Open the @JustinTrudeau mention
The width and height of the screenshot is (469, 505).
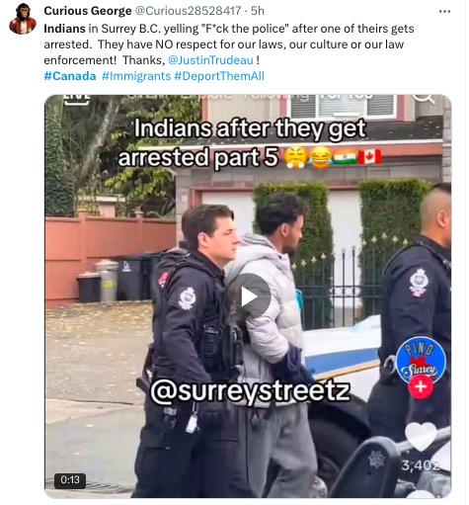210,60
